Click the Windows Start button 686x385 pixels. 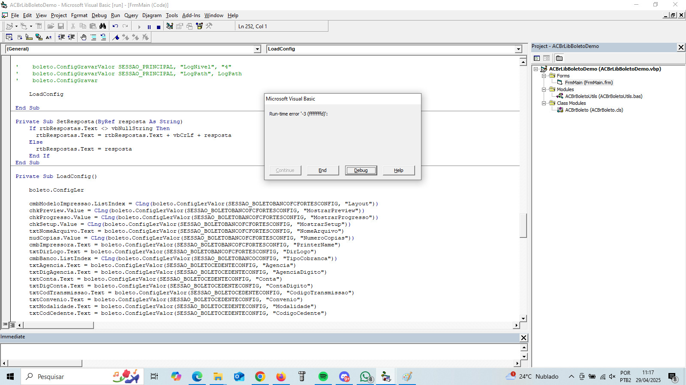(10, 376)
